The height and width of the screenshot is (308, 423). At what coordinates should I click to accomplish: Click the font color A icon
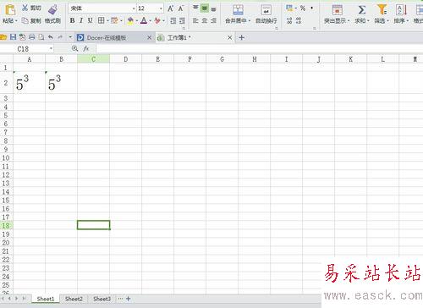pos(144,20)
